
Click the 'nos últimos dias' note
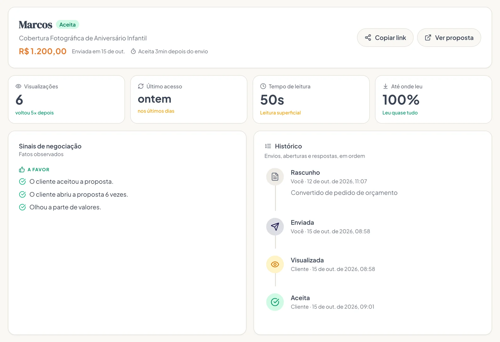(x=156, y=111)
